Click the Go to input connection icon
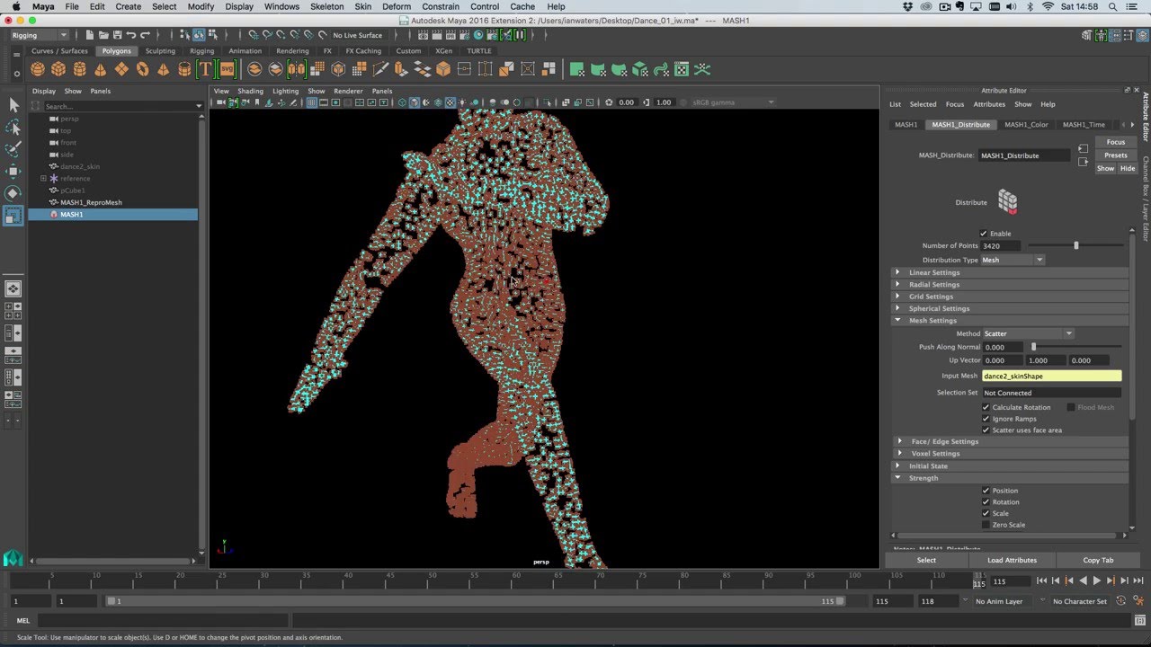The height and width of the screenshot is (647, 1151). click(1083, 149)
